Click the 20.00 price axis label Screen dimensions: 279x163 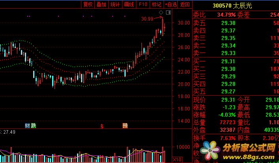tap(184, 84)
